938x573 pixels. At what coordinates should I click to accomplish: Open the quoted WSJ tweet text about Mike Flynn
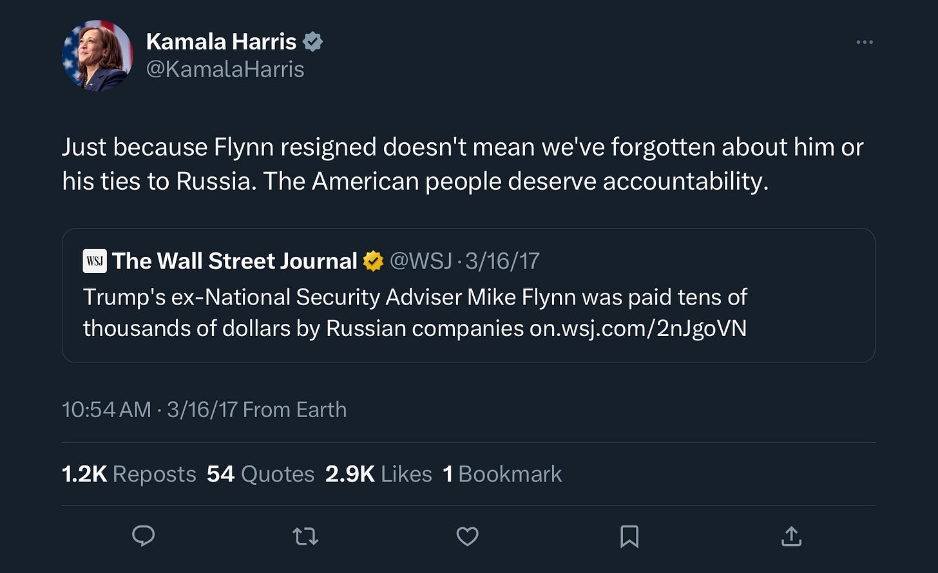click(415, 313)
